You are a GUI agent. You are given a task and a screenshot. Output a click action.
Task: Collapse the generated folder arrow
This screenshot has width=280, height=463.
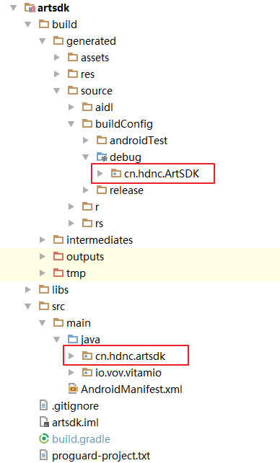(x=43, y=41)
